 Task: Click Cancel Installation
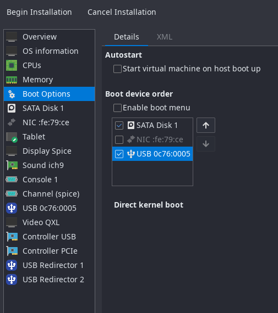(x=122, y=12)
